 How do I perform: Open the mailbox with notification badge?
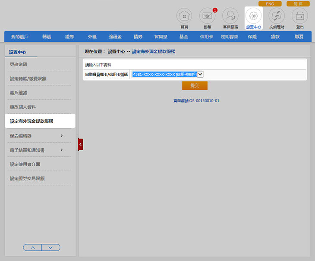(207, 16)
